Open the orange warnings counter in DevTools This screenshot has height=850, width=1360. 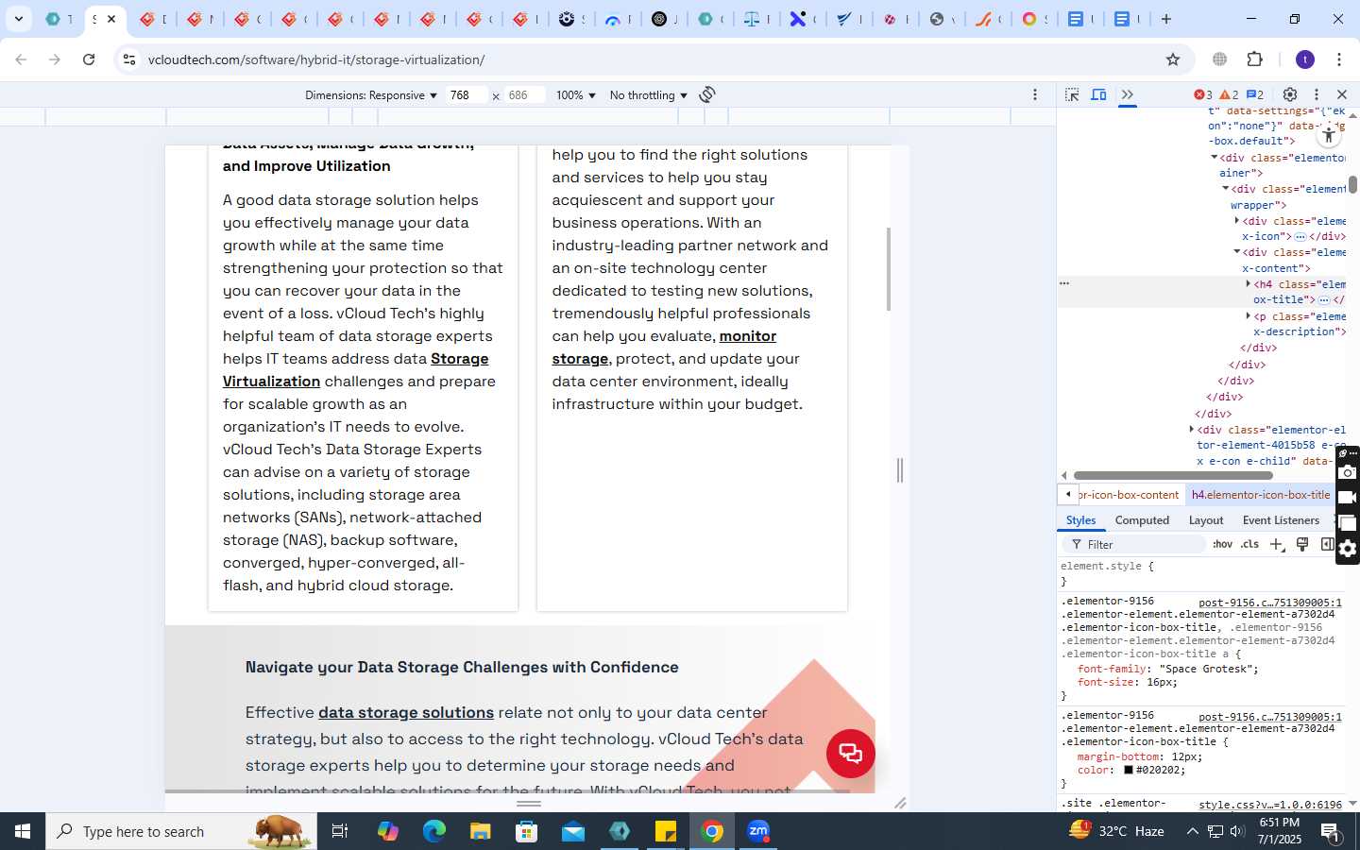(1229, 94)
